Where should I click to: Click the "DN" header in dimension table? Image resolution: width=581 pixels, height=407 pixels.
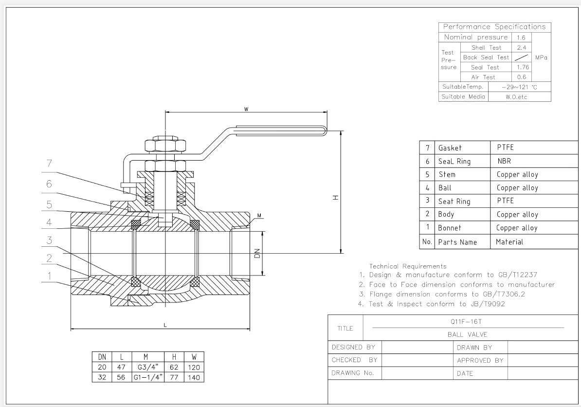[x=102, y=357]
